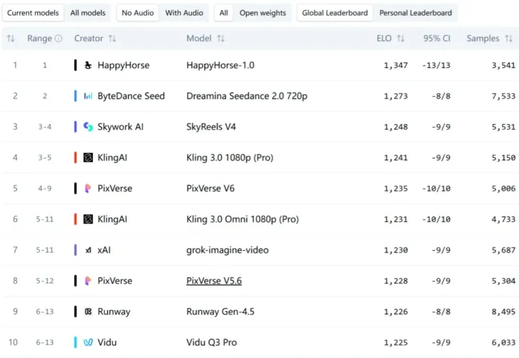
Task: Open the HappyHorse-1.0 model entry
Action: point(220,65)
